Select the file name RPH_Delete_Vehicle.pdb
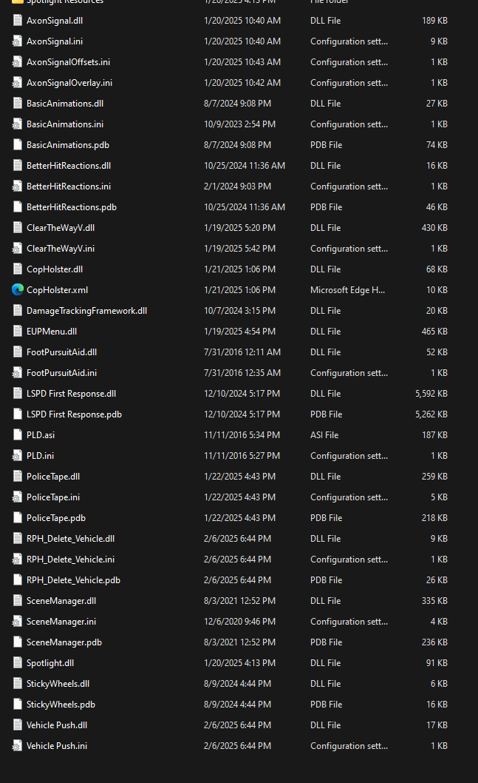The height and width of the screenshot is (783, 478). coord(73,580)
